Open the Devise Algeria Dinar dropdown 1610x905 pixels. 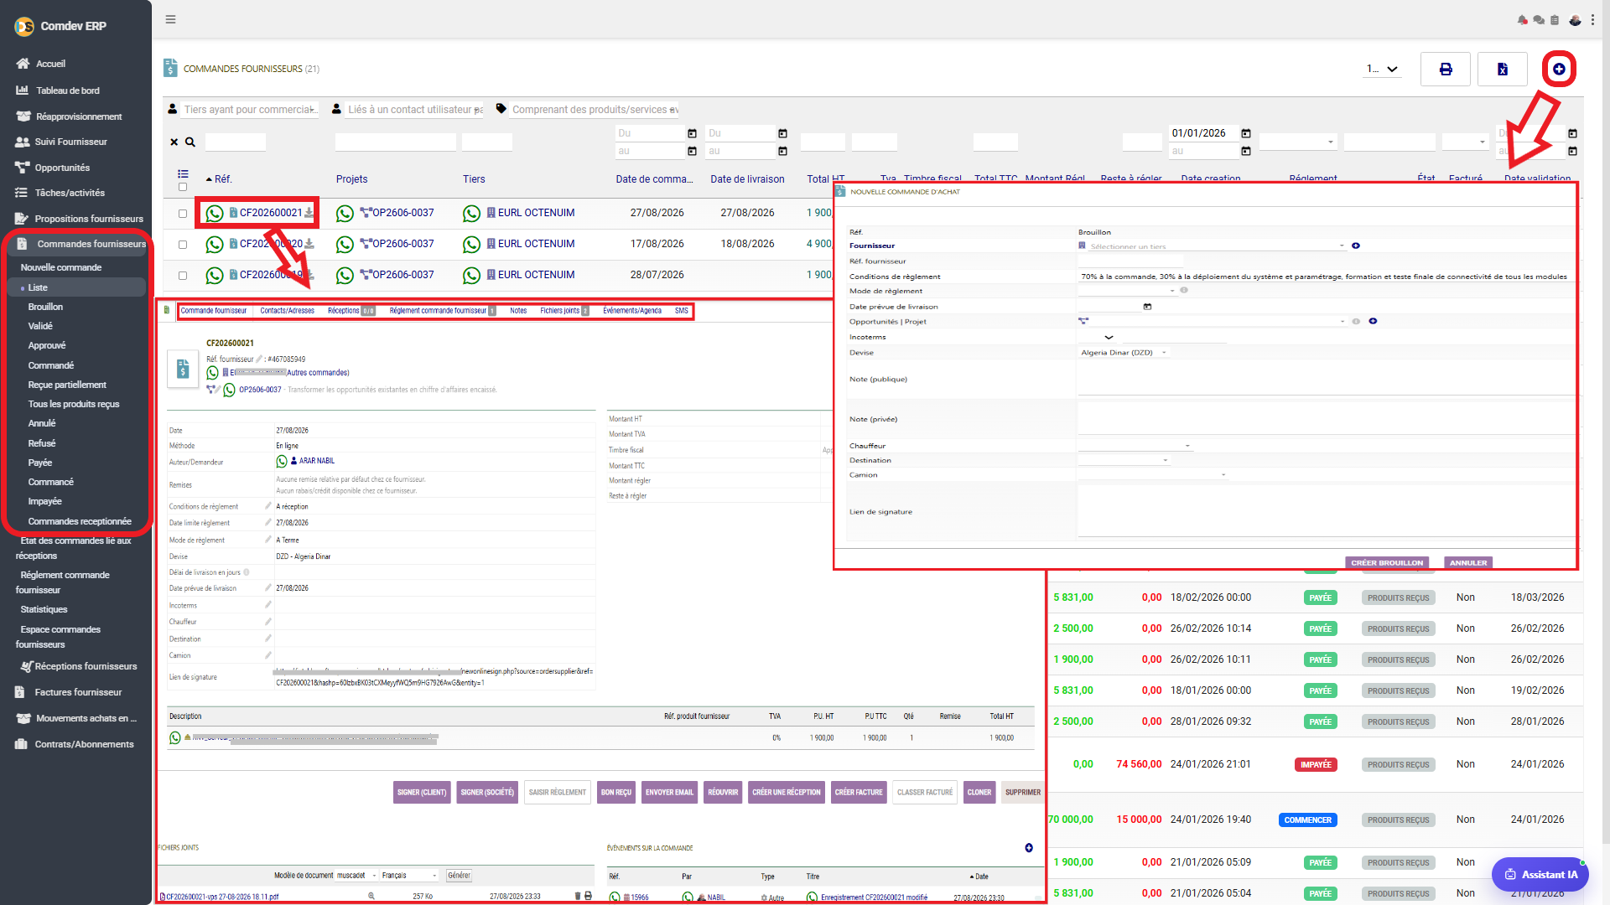coord(1124,353)
